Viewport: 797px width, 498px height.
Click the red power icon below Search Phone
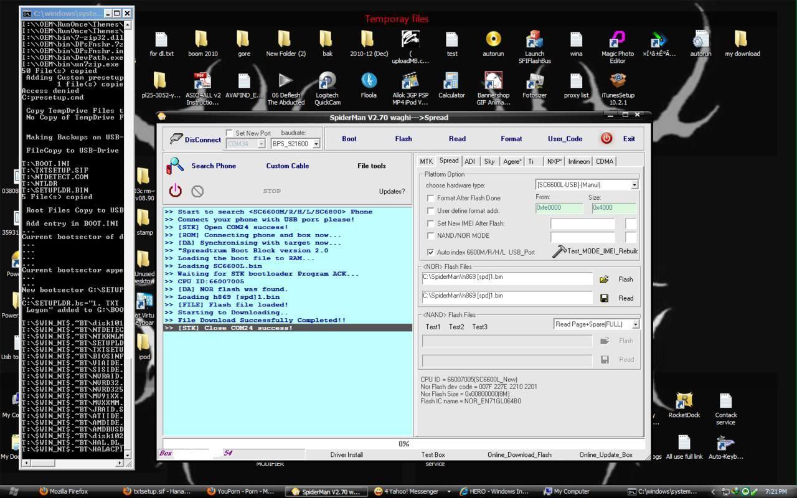[176, 190]
